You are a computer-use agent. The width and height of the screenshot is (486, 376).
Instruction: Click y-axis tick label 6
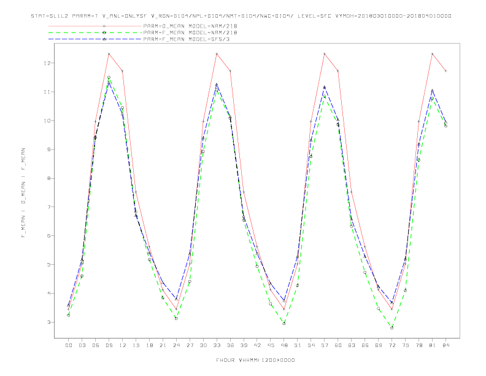(x=48, y=236)
